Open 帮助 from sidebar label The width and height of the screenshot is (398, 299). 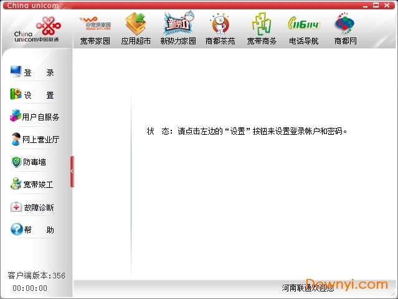click(39, 230)
